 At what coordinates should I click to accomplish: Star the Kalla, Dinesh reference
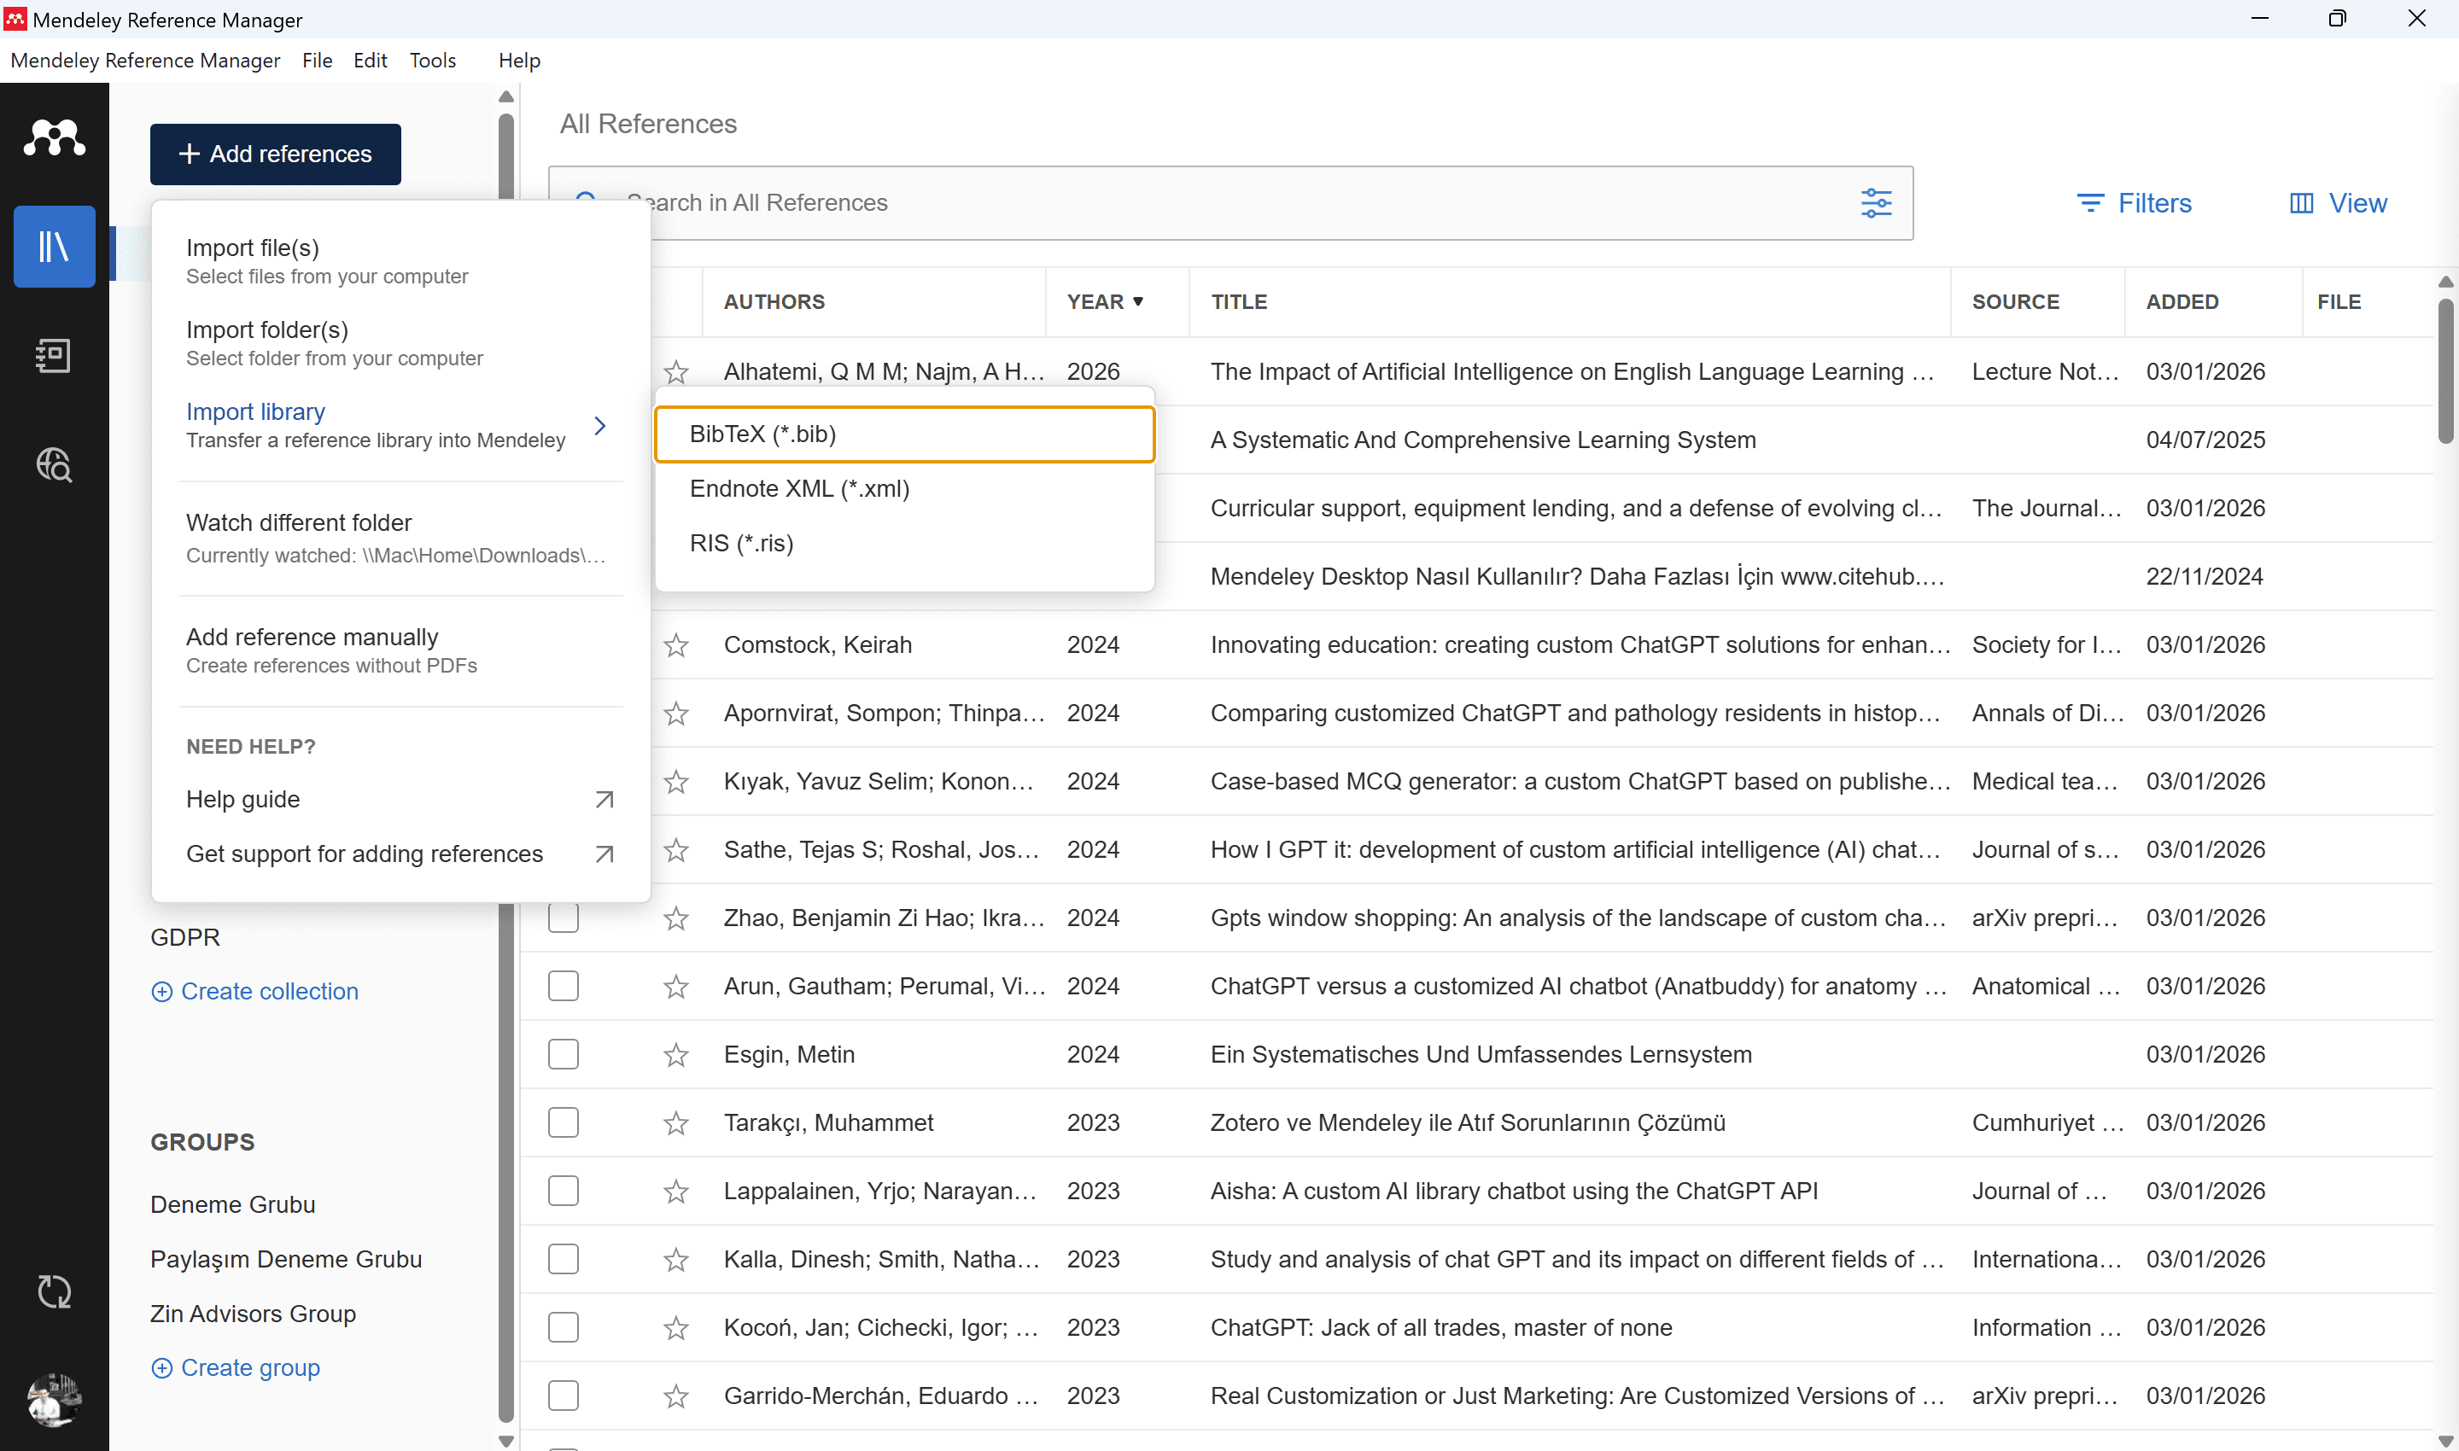[x=676, y=1261]
